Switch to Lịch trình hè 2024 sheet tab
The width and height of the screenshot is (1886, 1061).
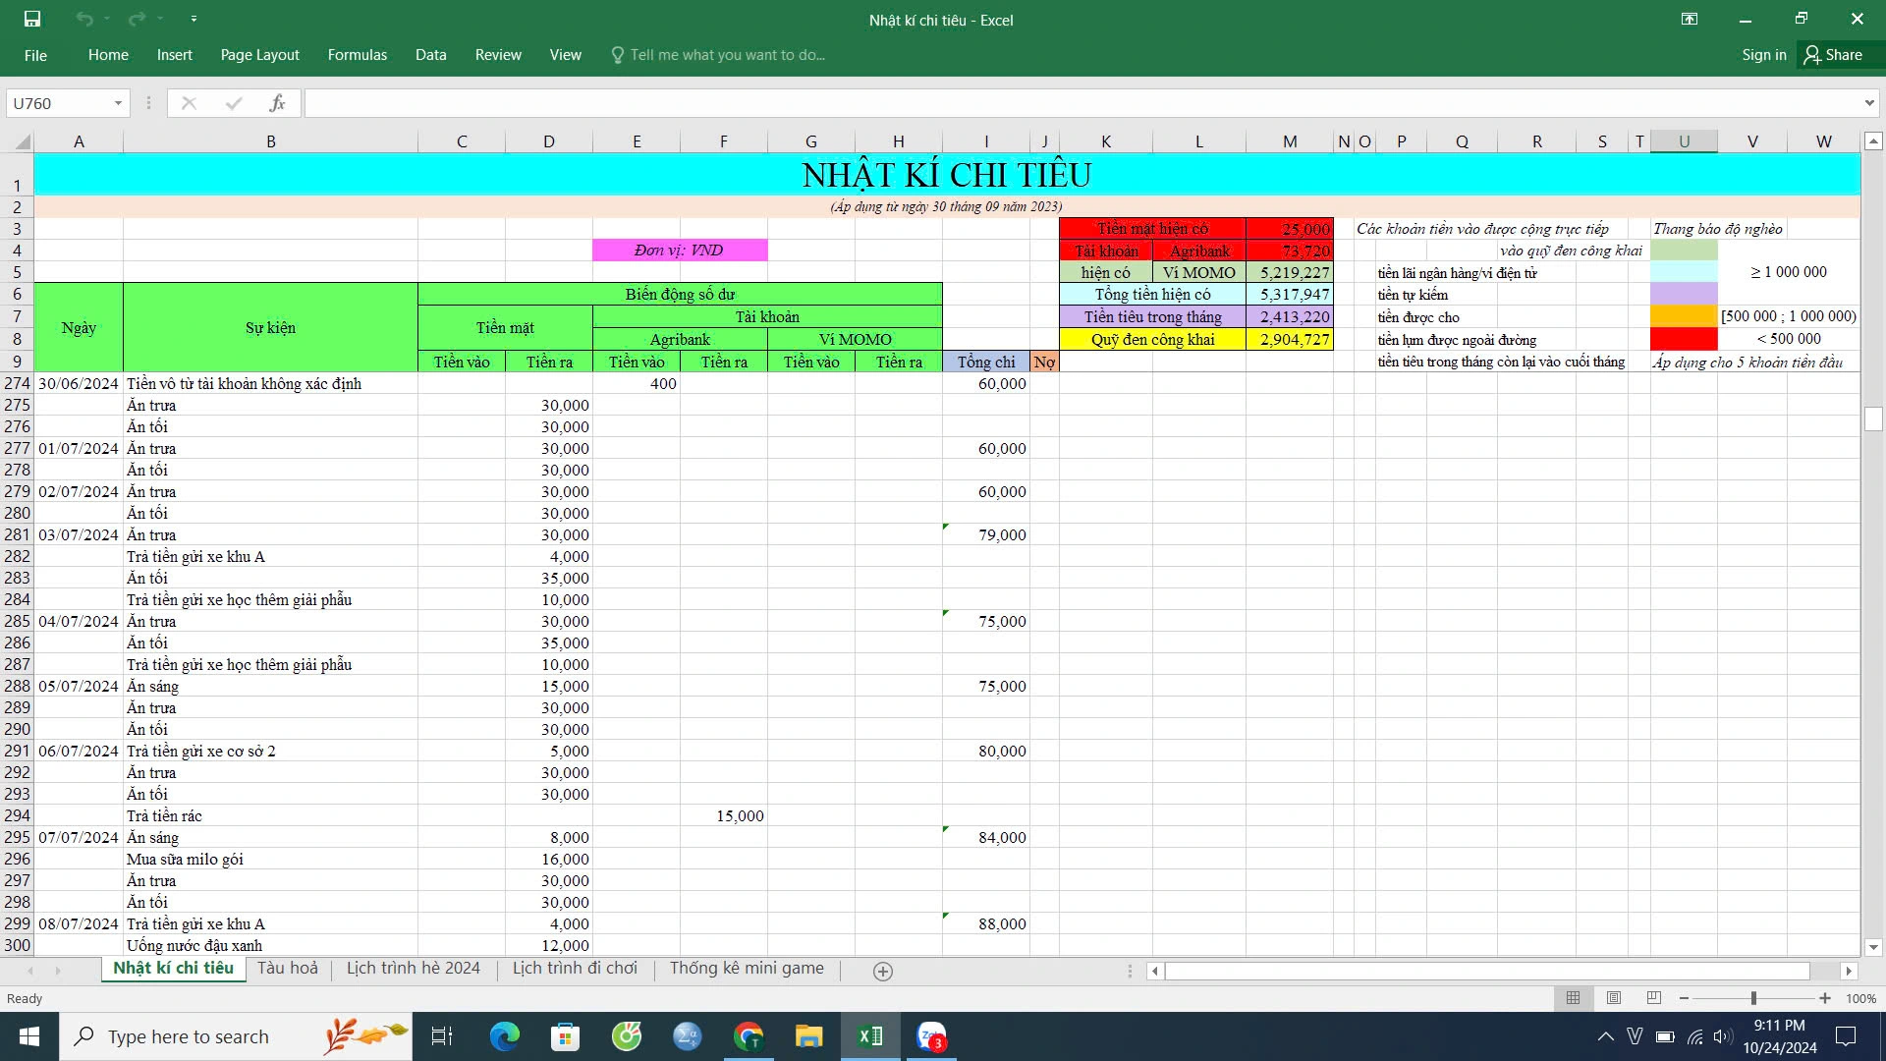(413, 969)
